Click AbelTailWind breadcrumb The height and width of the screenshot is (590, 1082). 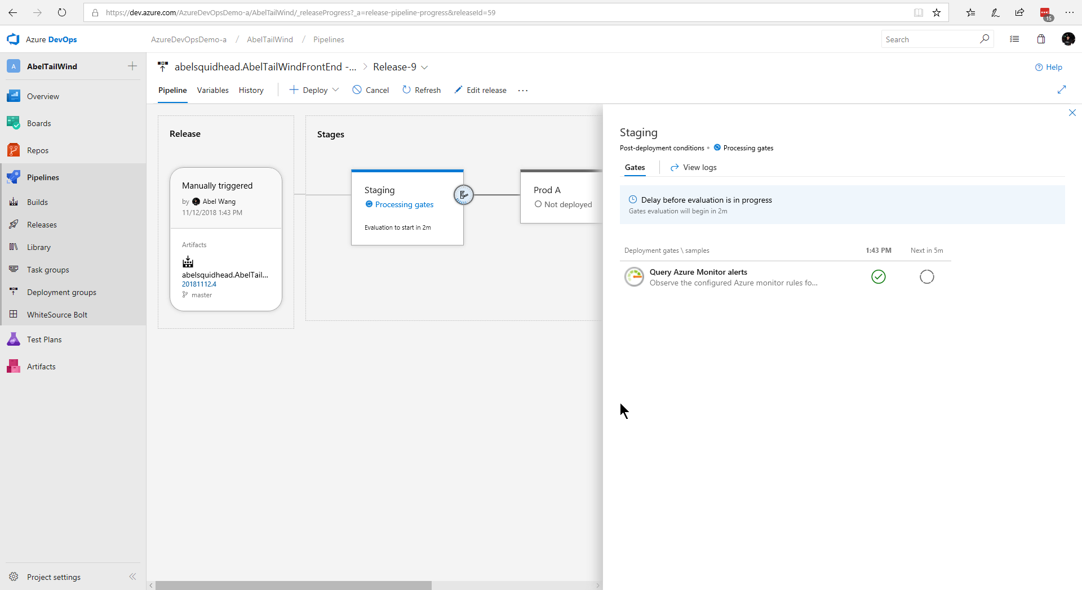point(270,39)
